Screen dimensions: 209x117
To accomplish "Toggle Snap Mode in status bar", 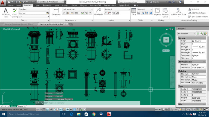I will pyautogui.click(x=41, y=109).
